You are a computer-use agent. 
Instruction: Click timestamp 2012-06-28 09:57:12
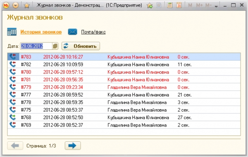click(63, 72)
